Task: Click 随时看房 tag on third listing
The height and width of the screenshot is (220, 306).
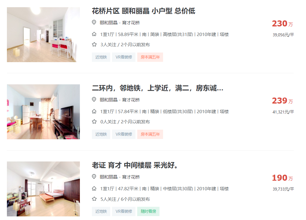Action: (x=148, y=211)
